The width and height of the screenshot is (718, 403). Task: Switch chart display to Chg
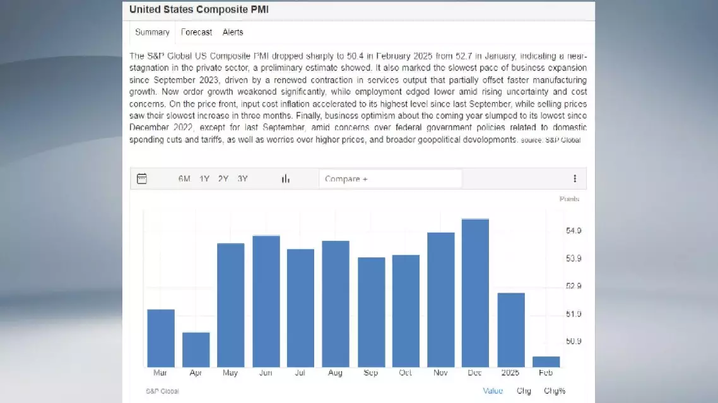pos(524,391)
